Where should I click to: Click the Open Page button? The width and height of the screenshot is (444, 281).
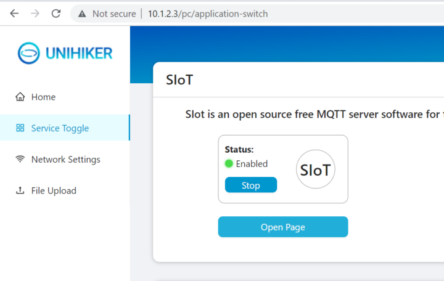pyautogui.click(x=283, y=227)
